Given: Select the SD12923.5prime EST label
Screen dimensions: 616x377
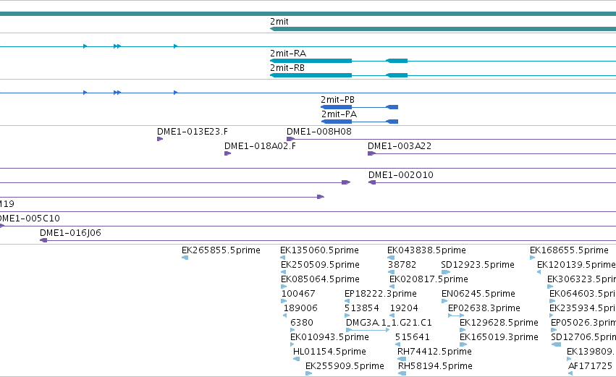Looking at the screenshot, I should [478, 265].
